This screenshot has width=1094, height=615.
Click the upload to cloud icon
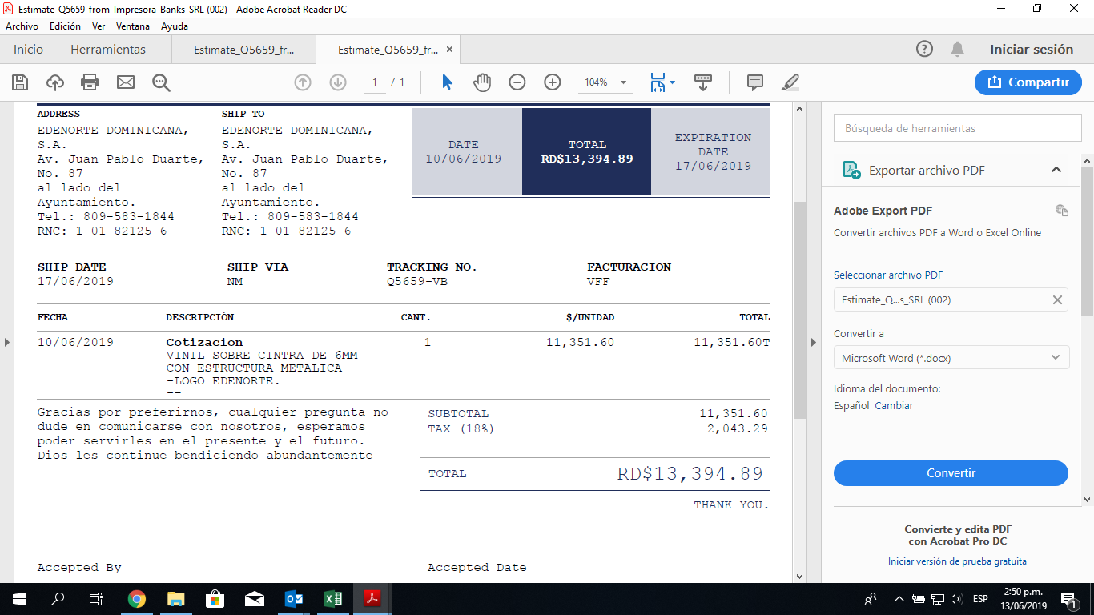coord(54,82)
